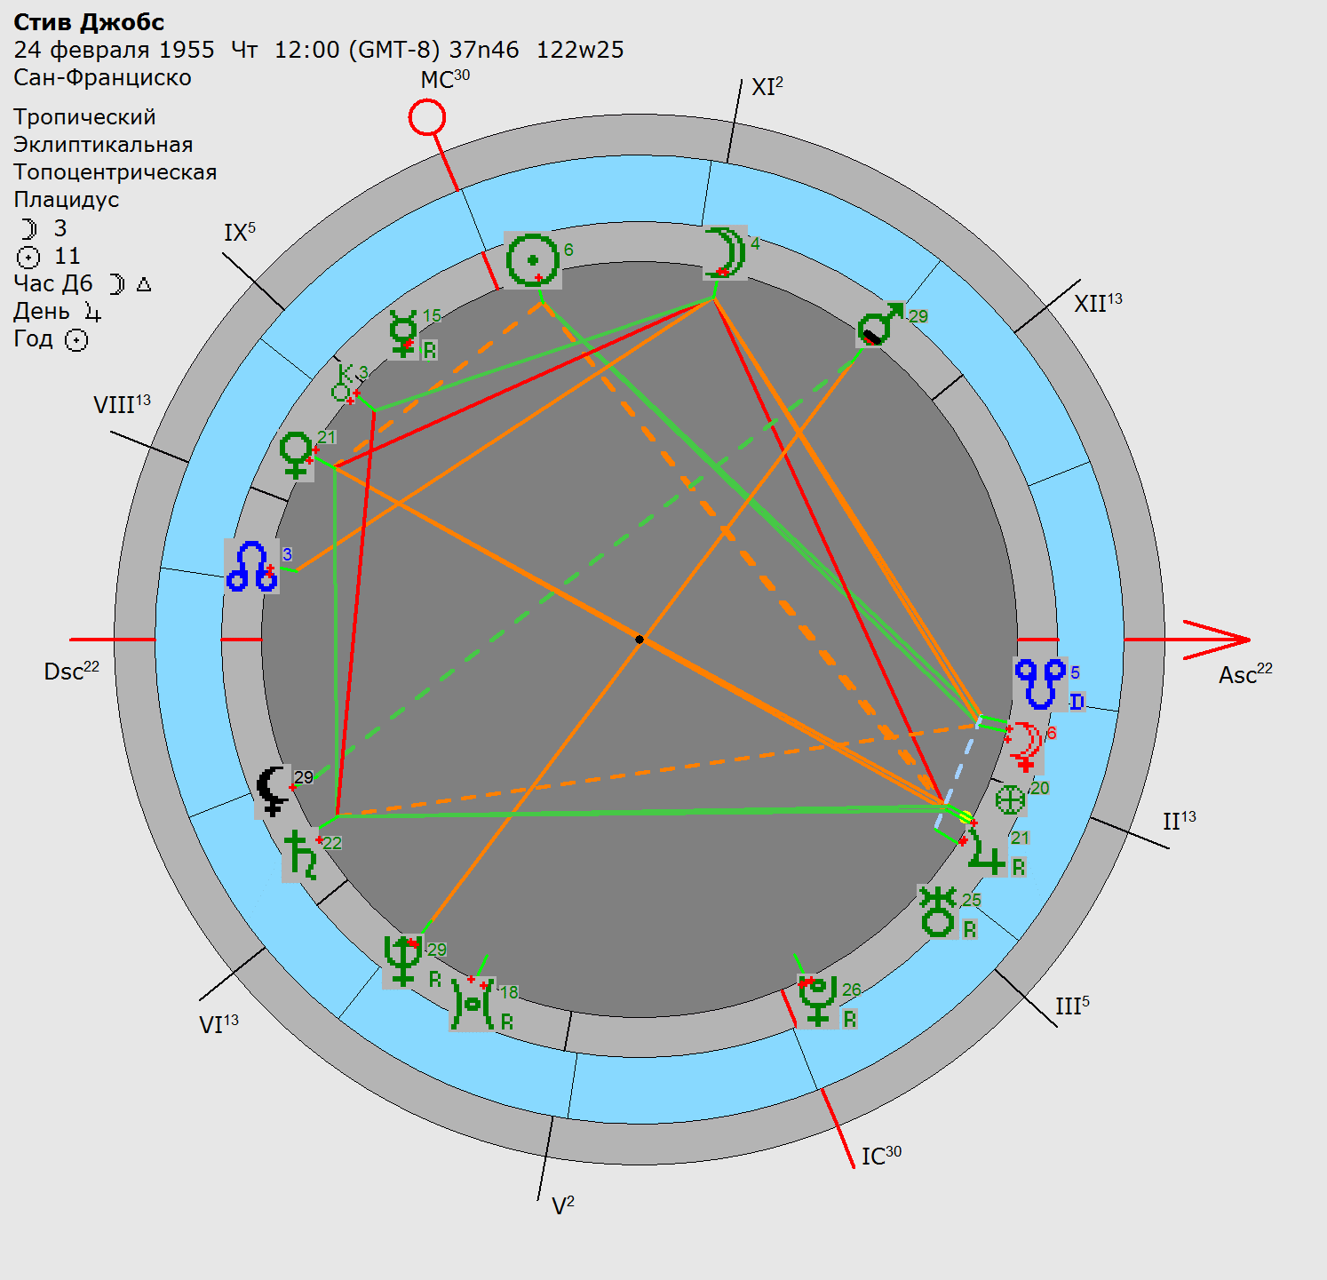Click the black dot at chart center
This screenshot has height=1280, width=1327.
tap(640, 640)
